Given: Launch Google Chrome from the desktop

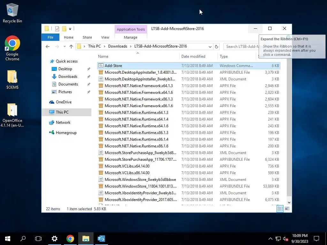Looking at the screenshot, I should coord(12,48).
